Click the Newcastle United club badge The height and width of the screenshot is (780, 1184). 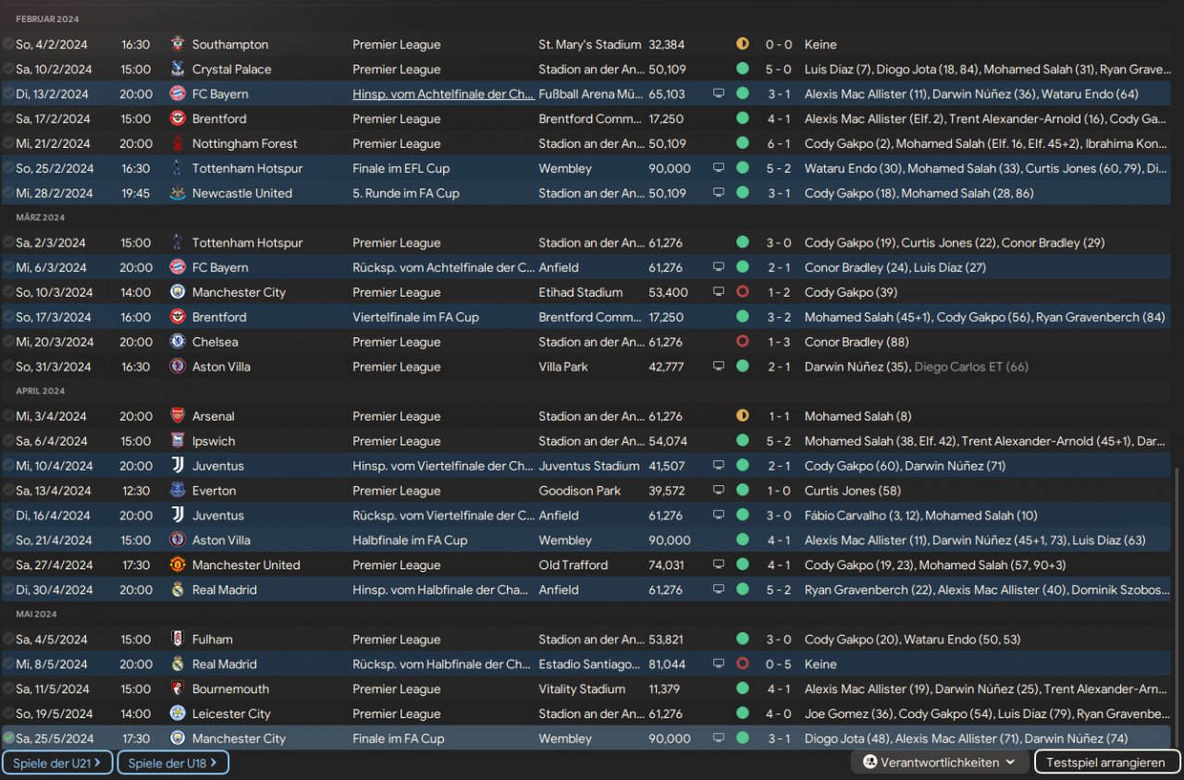178,193
